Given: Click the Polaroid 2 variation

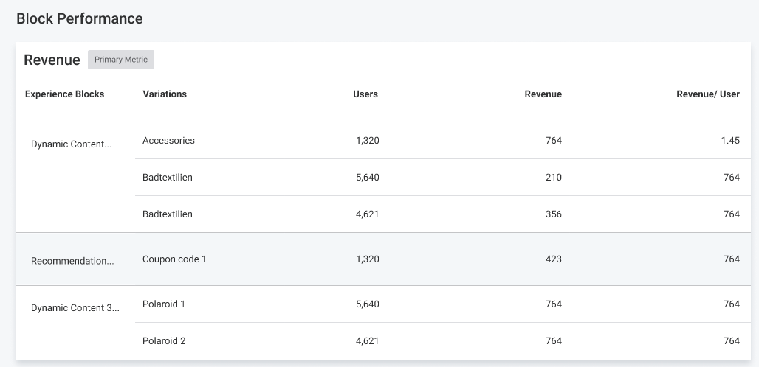Looking at the screenshot, I should [164, 341].
